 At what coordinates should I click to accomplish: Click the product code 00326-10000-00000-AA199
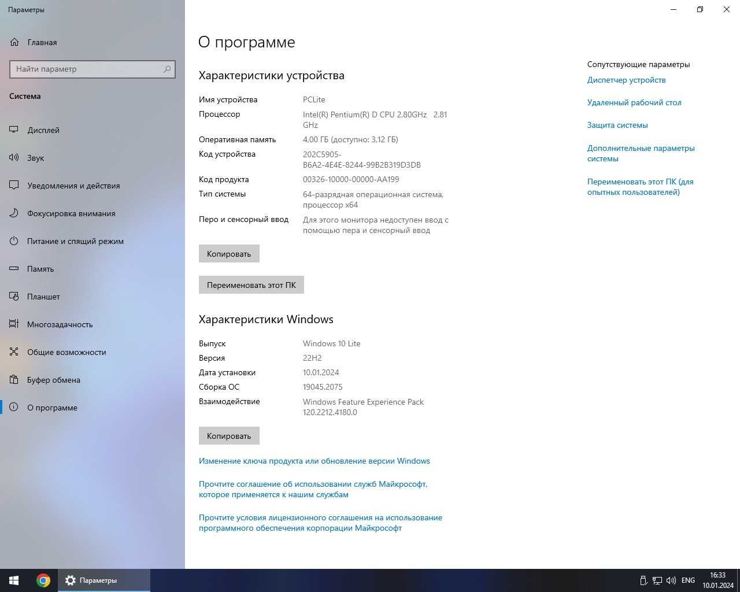coord(351,179)
